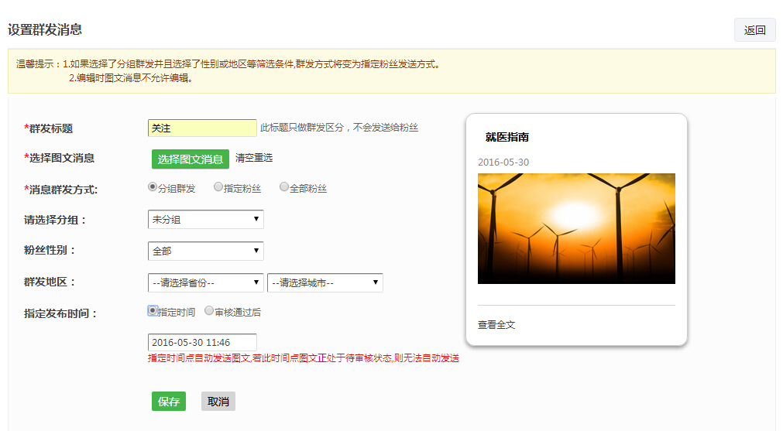Open the 未分组 group dropdown

point(206,220)
